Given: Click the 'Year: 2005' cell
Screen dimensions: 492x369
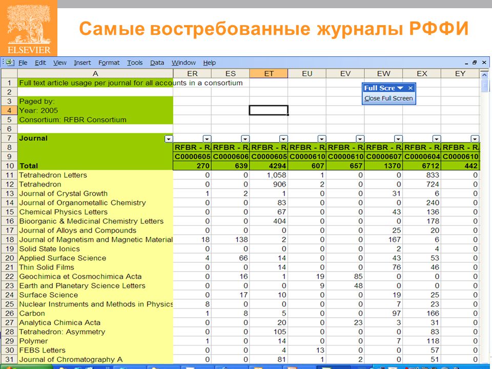Looking at the screenshot, I should click(95, 111).
